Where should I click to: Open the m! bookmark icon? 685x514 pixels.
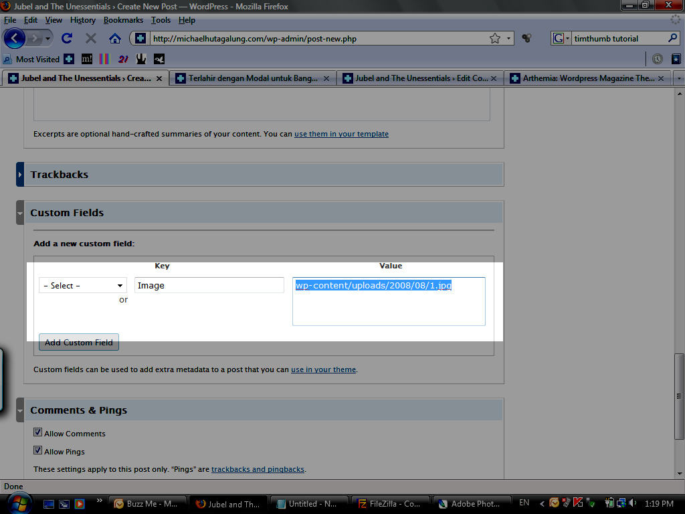tap(87, 59)
